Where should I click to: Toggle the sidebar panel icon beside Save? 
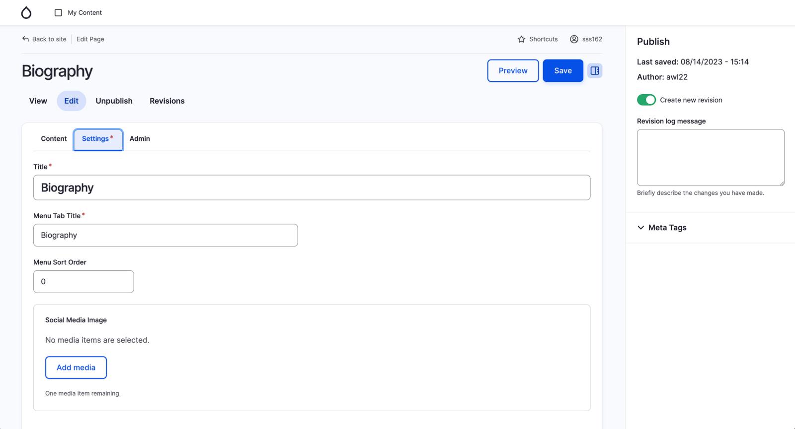[595, 71]
